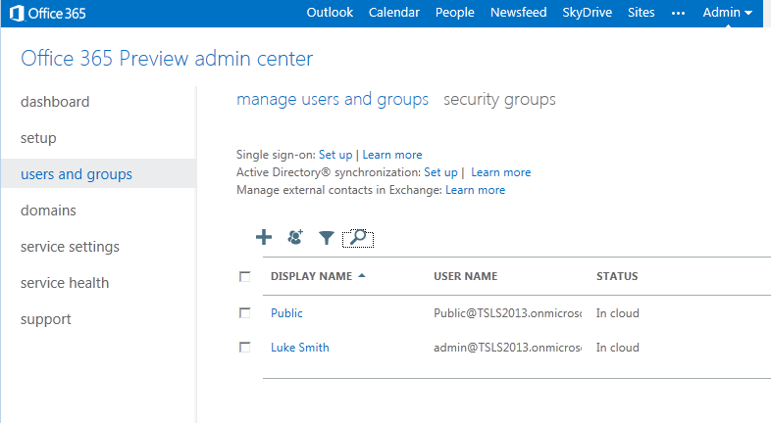Open the filter funnel icon
Viewport: 771px width, 423px height.
click(x=326, y=237)
